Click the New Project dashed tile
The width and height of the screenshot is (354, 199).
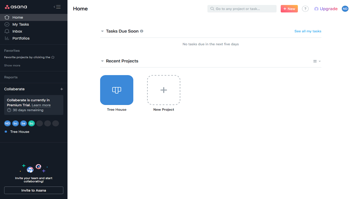164,90
